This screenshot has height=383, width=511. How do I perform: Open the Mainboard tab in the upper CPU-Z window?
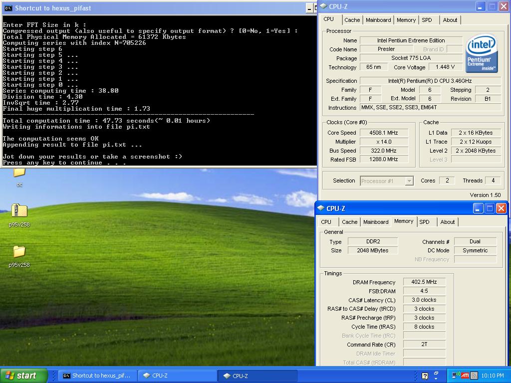pos(378,20)
